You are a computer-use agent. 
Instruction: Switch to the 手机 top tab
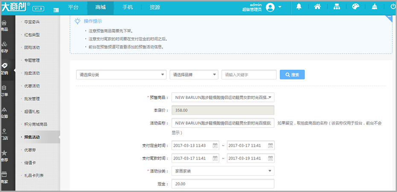pyautogui.click(x=128, y=8)
